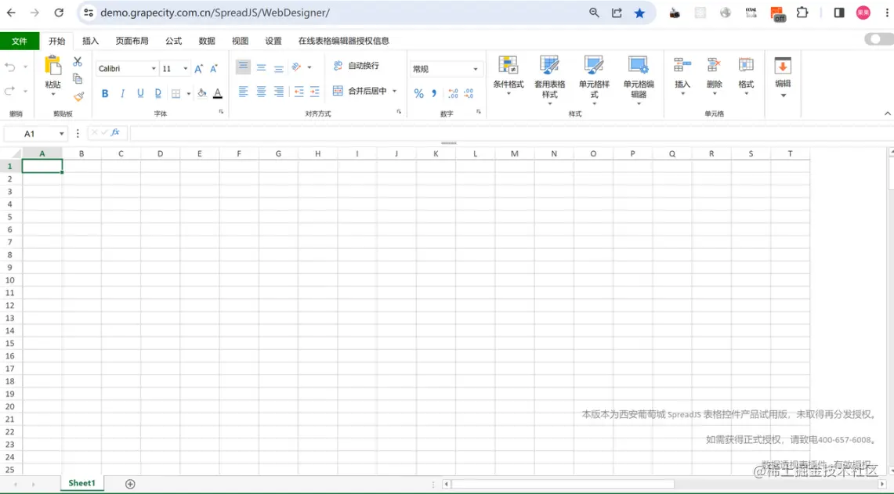894x494 pixels.
Task: Open the Calibri font family dropdown
Action: tap(154, 69)
